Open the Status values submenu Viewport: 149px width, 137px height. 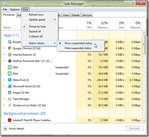(39, 43)
